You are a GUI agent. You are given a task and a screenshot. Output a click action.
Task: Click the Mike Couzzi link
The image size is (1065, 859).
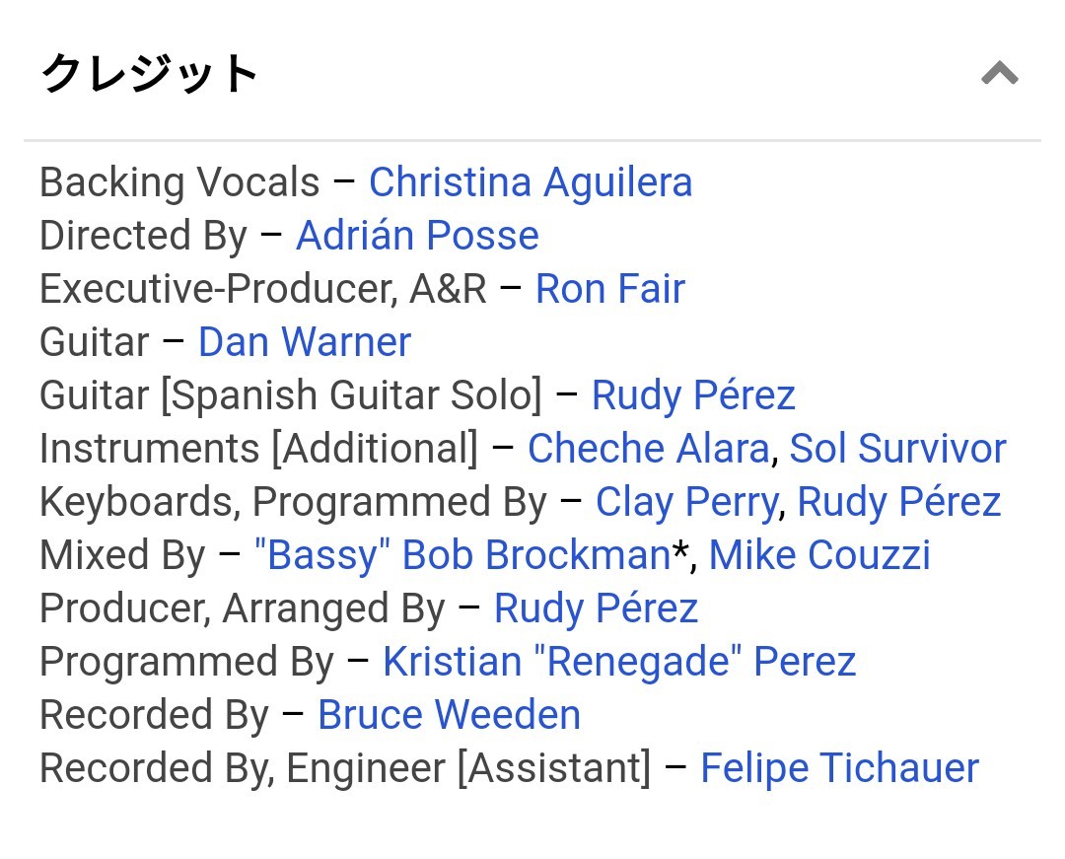point(819,555)
